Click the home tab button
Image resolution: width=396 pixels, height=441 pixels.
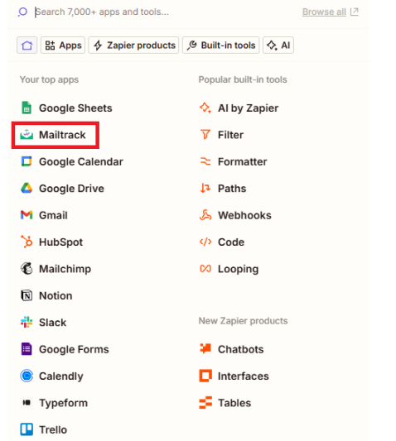(27, 45)
